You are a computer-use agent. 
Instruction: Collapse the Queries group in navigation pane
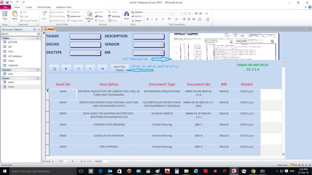coord(37,70)
